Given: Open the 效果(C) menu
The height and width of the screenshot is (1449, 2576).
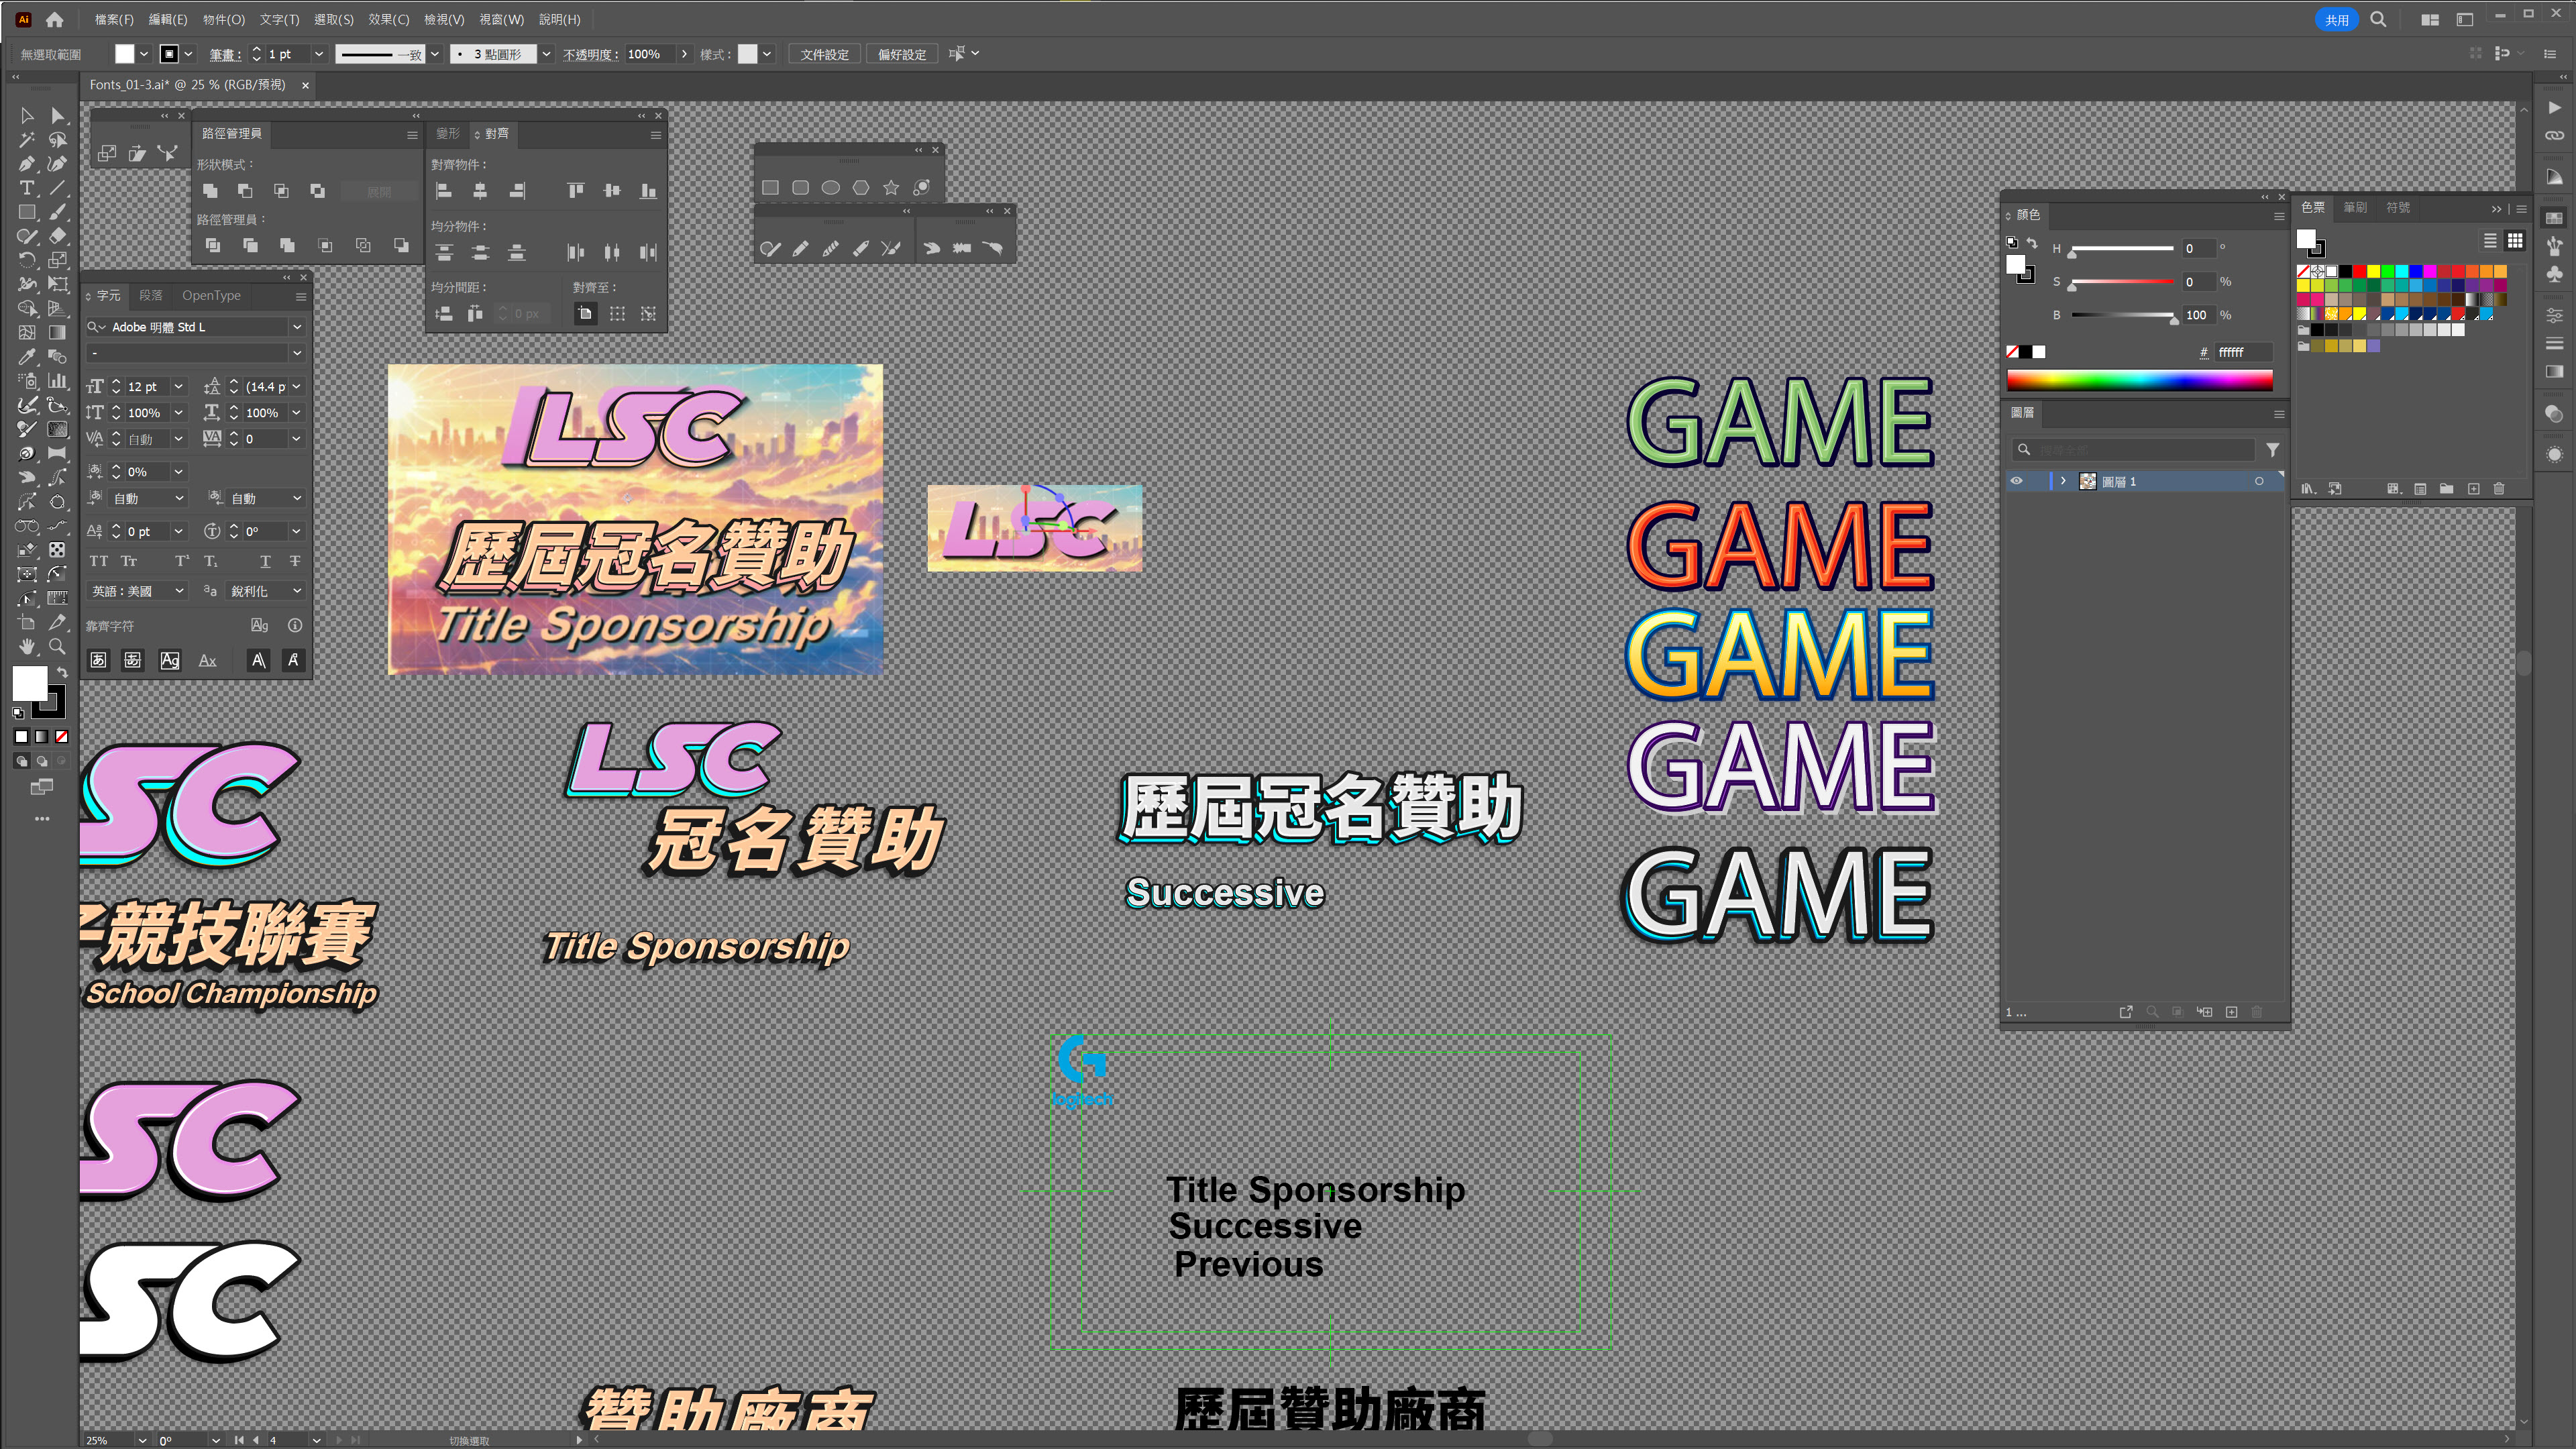Looking at the screenshot, I should tap(388, 19).
